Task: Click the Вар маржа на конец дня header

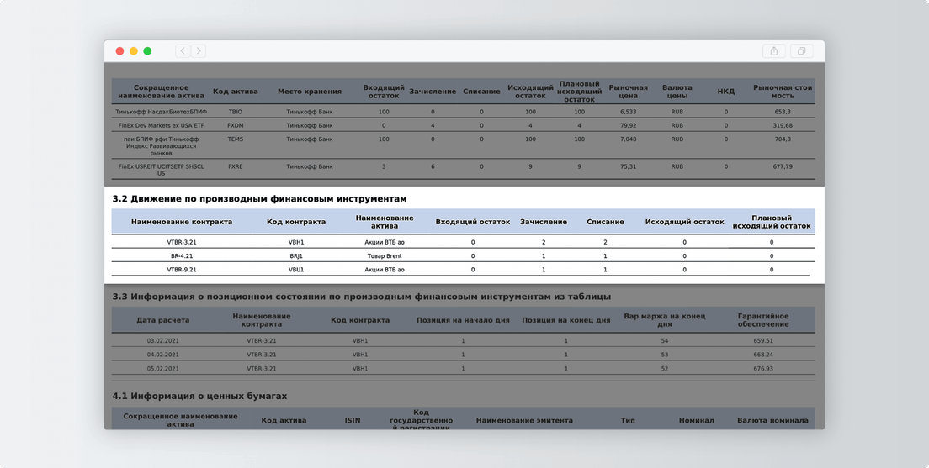Action: [x=664, y=320]
